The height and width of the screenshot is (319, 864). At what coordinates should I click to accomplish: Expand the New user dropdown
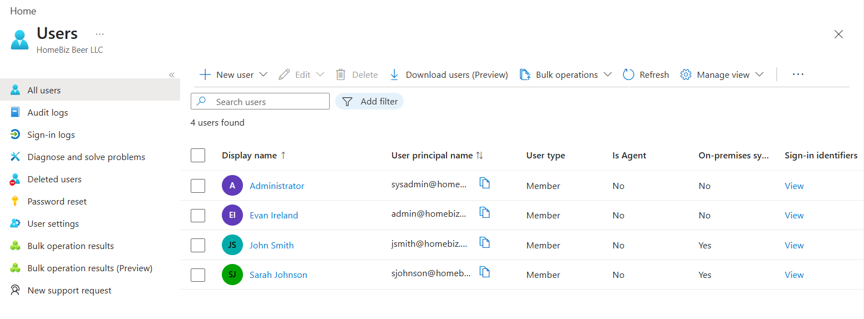coord(264,74)
